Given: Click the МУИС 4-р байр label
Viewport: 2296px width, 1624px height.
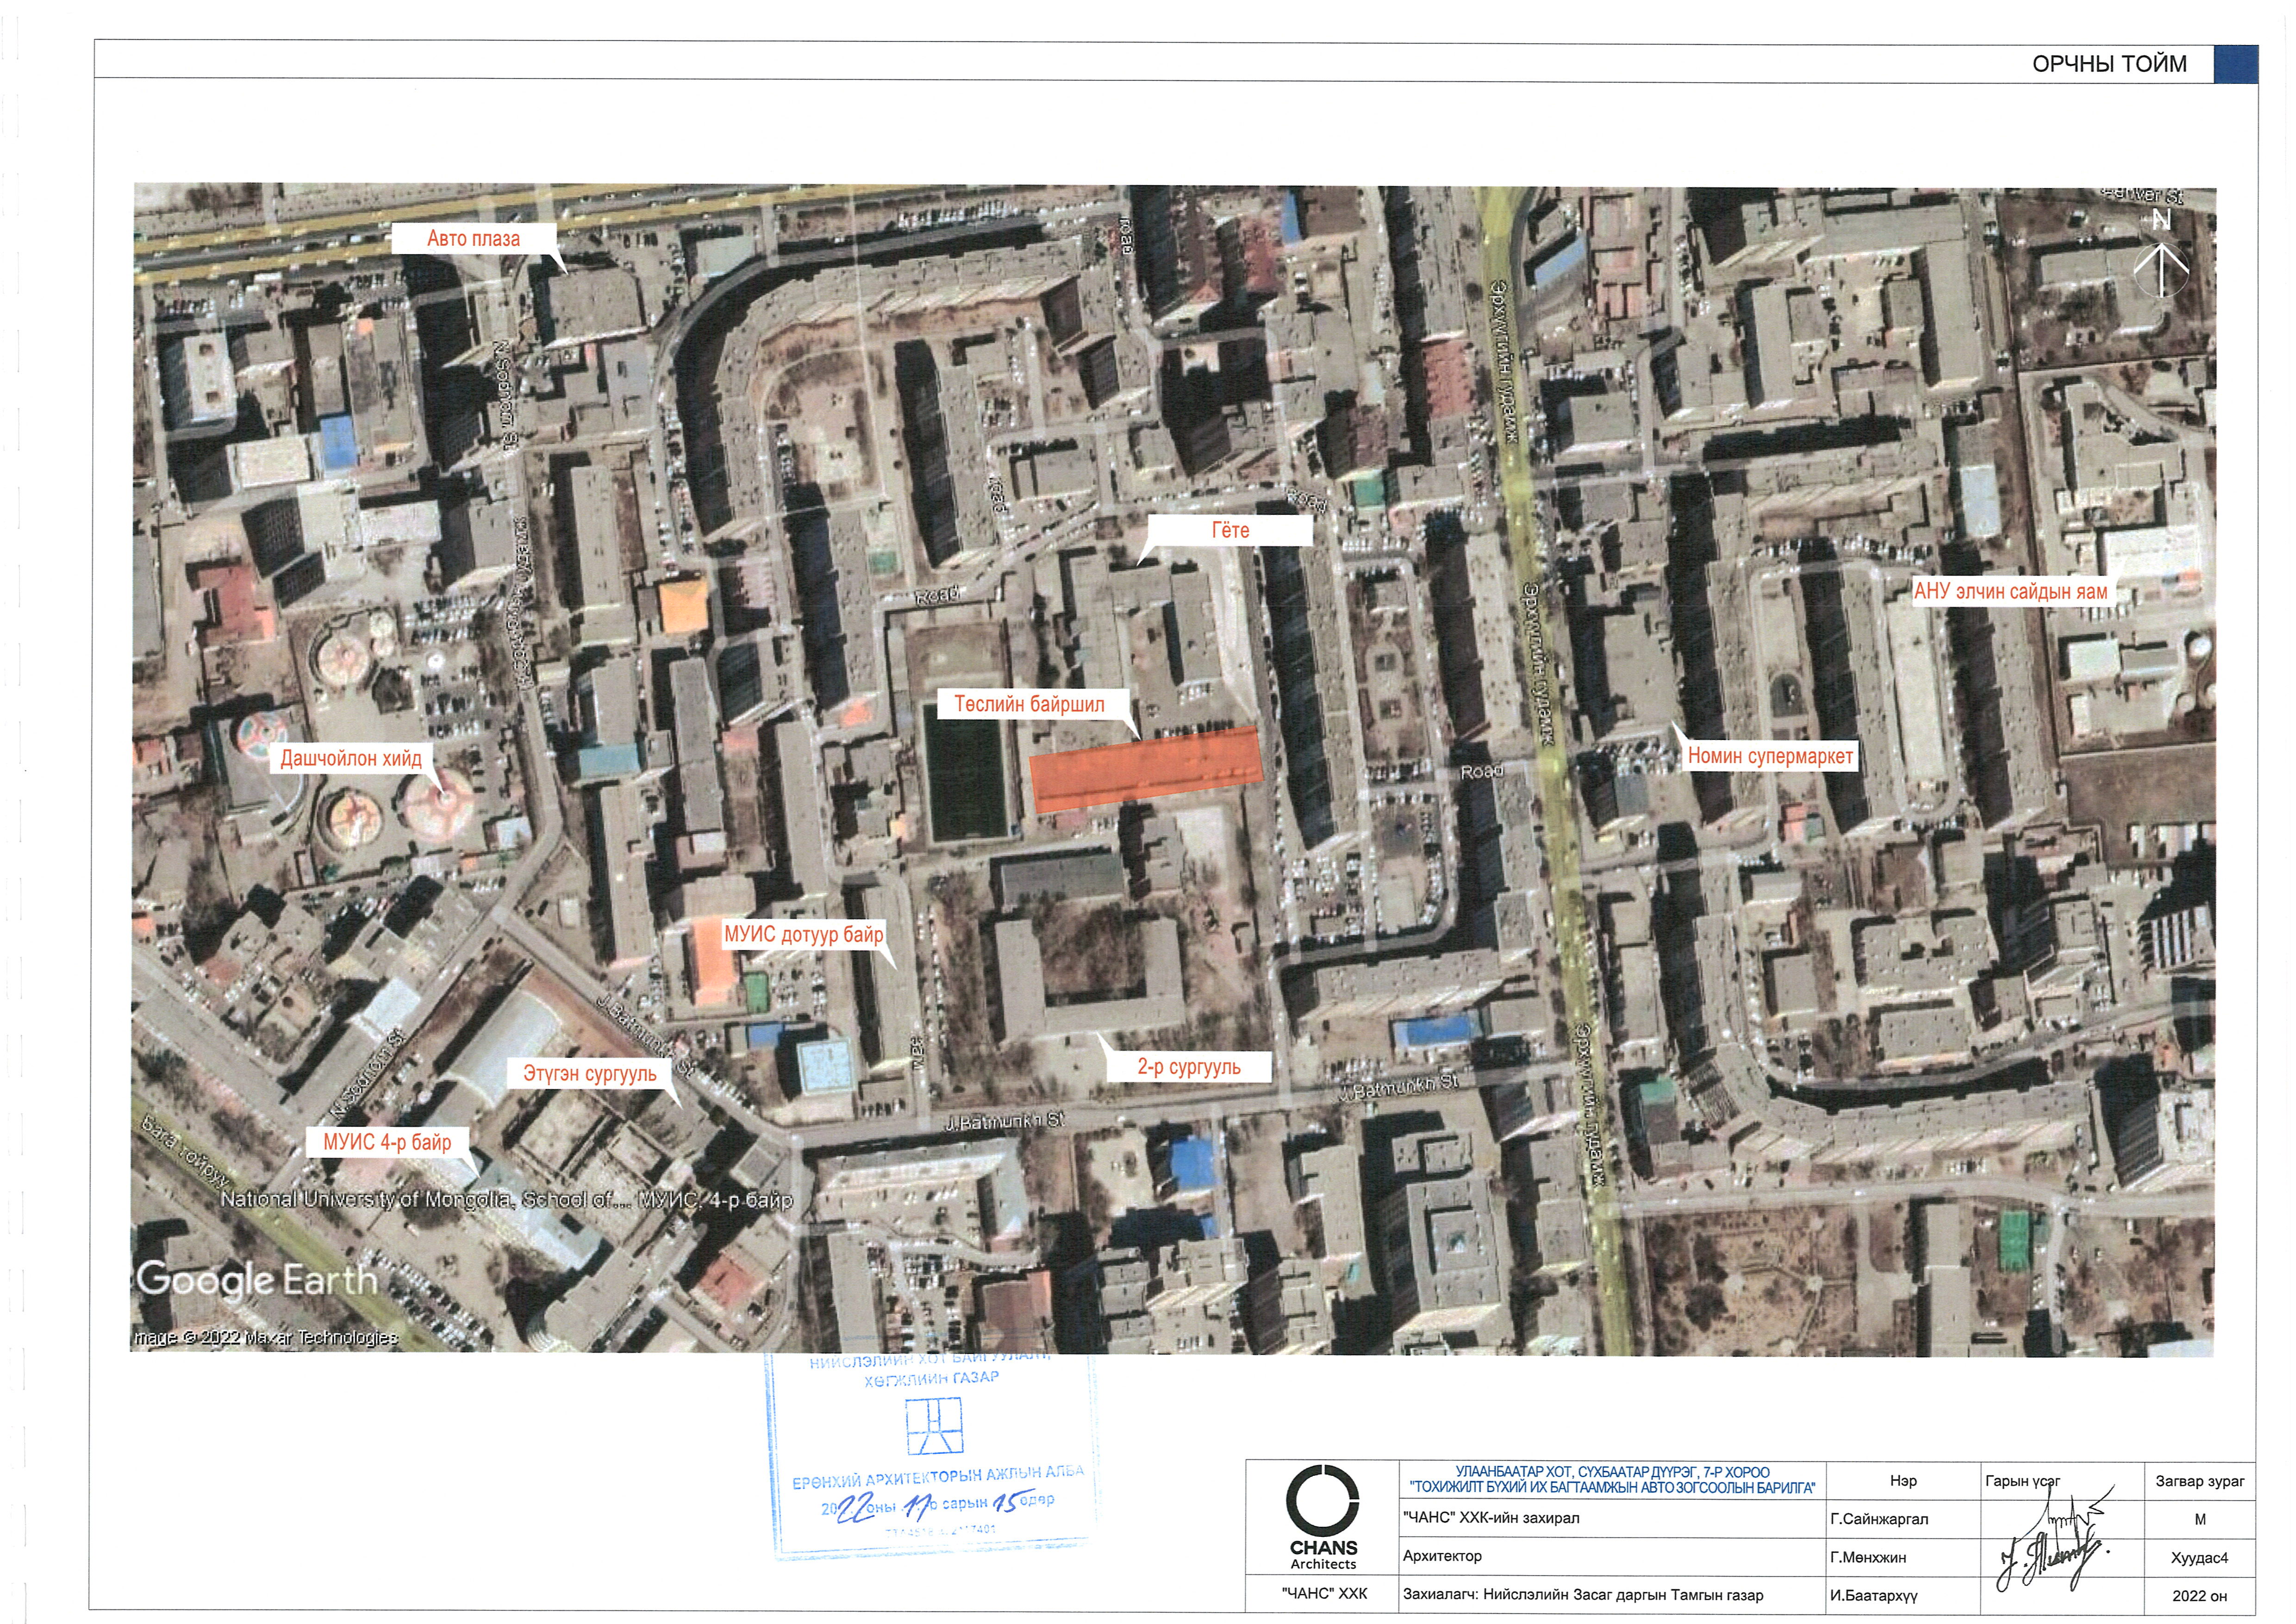Looking at the screenshot, I should click(x=387, y=1141).
